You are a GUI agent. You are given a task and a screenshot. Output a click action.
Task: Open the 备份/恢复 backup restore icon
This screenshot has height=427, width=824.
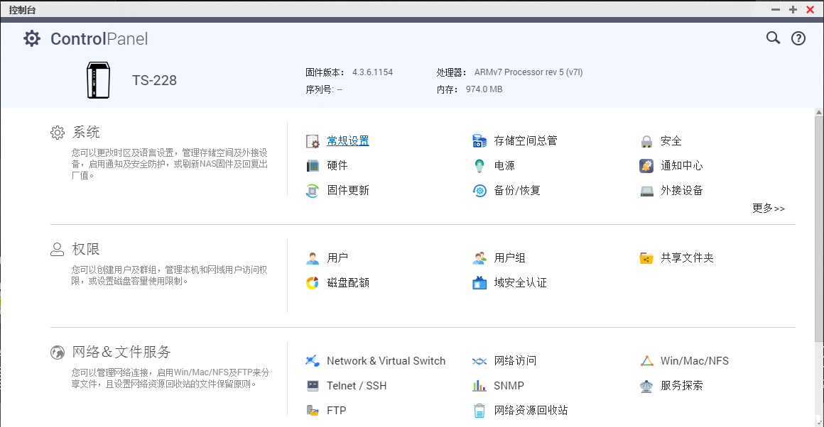pos(479,190)
